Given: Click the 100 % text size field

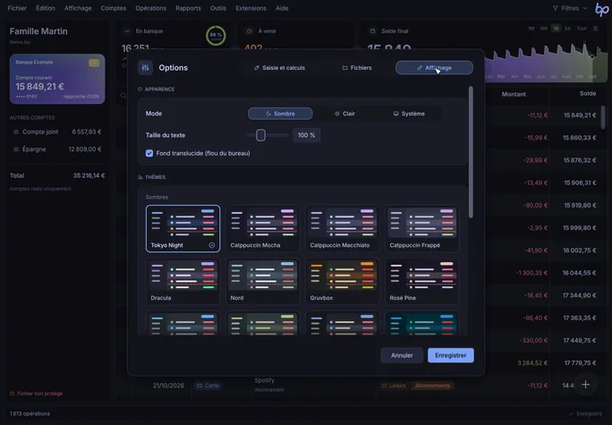Looking at the screenshot, I should point(306,135).
